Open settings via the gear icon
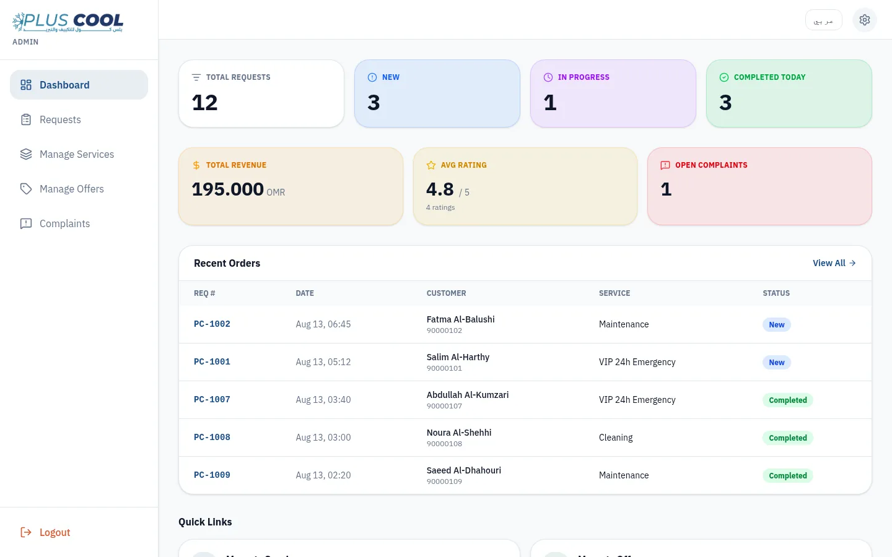The image size is (892, 557). coord(865,20)
